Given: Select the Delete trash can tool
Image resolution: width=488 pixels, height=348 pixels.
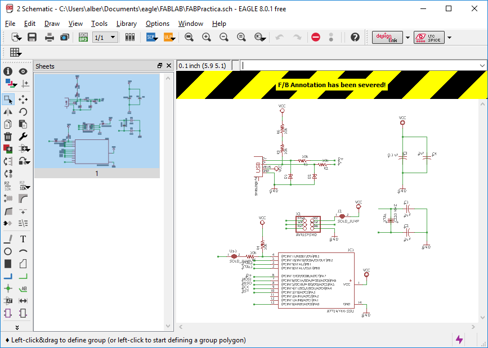Looking at the screenshot, I should [8, 136].
